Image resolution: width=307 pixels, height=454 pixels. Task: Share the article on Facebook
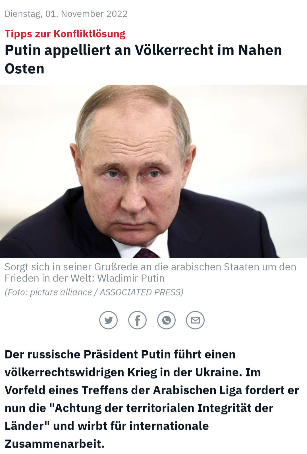click(137, 320)
